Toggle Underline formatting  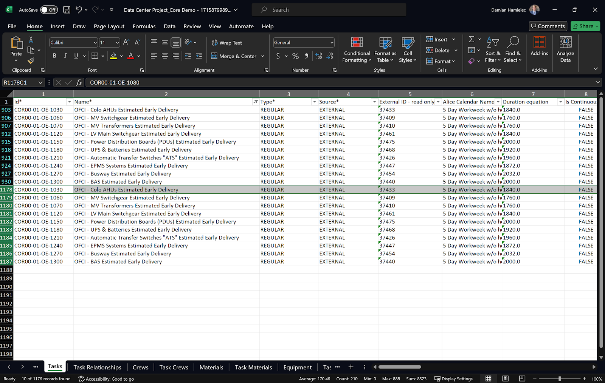[x=76, y=56]
